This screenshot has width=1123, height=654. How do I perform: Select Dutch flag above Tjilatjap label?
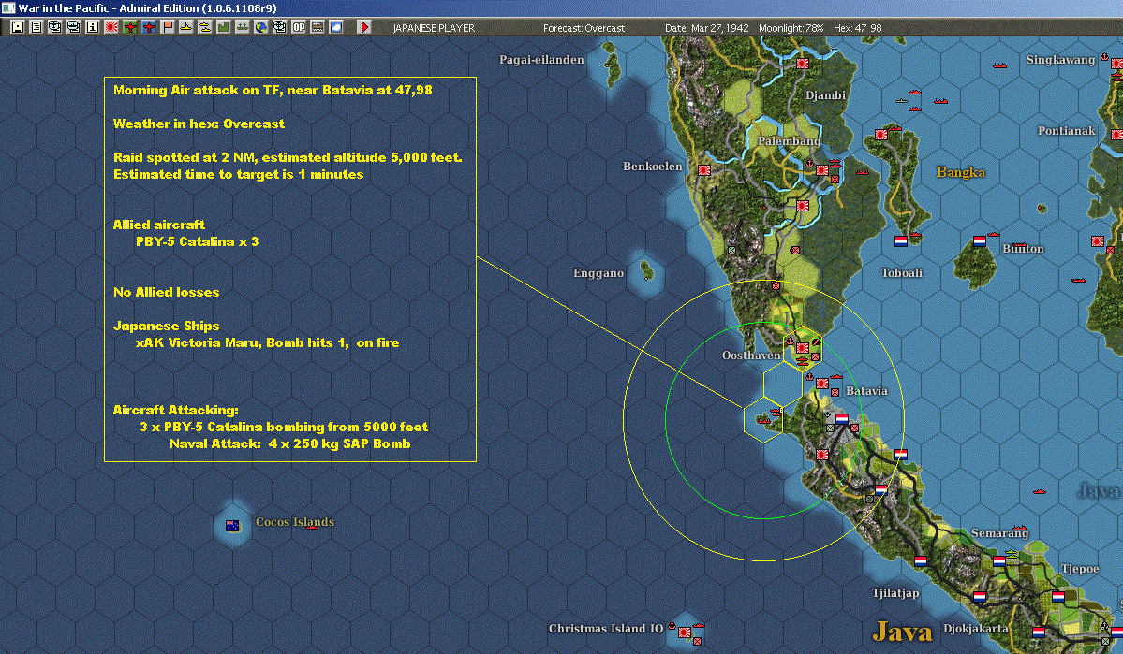tap(921, 561)
